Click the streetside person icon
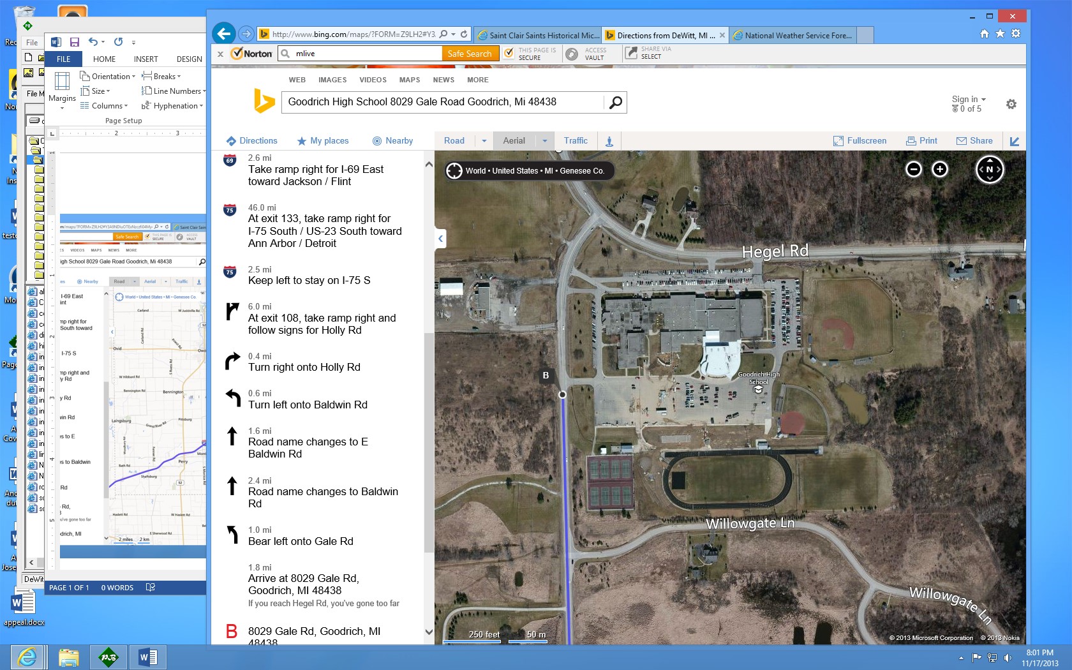The height and width of the screenshot is (670, 1072). pos(609,141)
